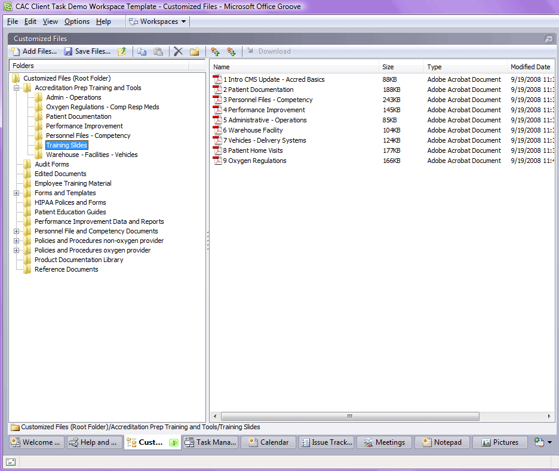The width and height of the screenshot is (559, 471).
Task: Switch to the Notepad tab
Action: (443, 442)
